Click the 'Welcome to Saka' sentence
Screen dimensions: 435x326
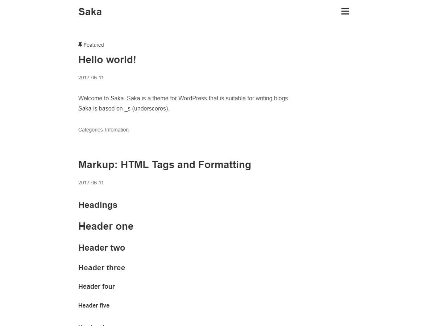[101, 98]
